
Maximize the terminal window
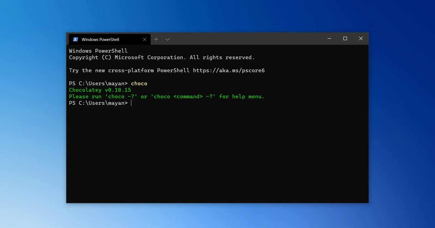(345, 39)
